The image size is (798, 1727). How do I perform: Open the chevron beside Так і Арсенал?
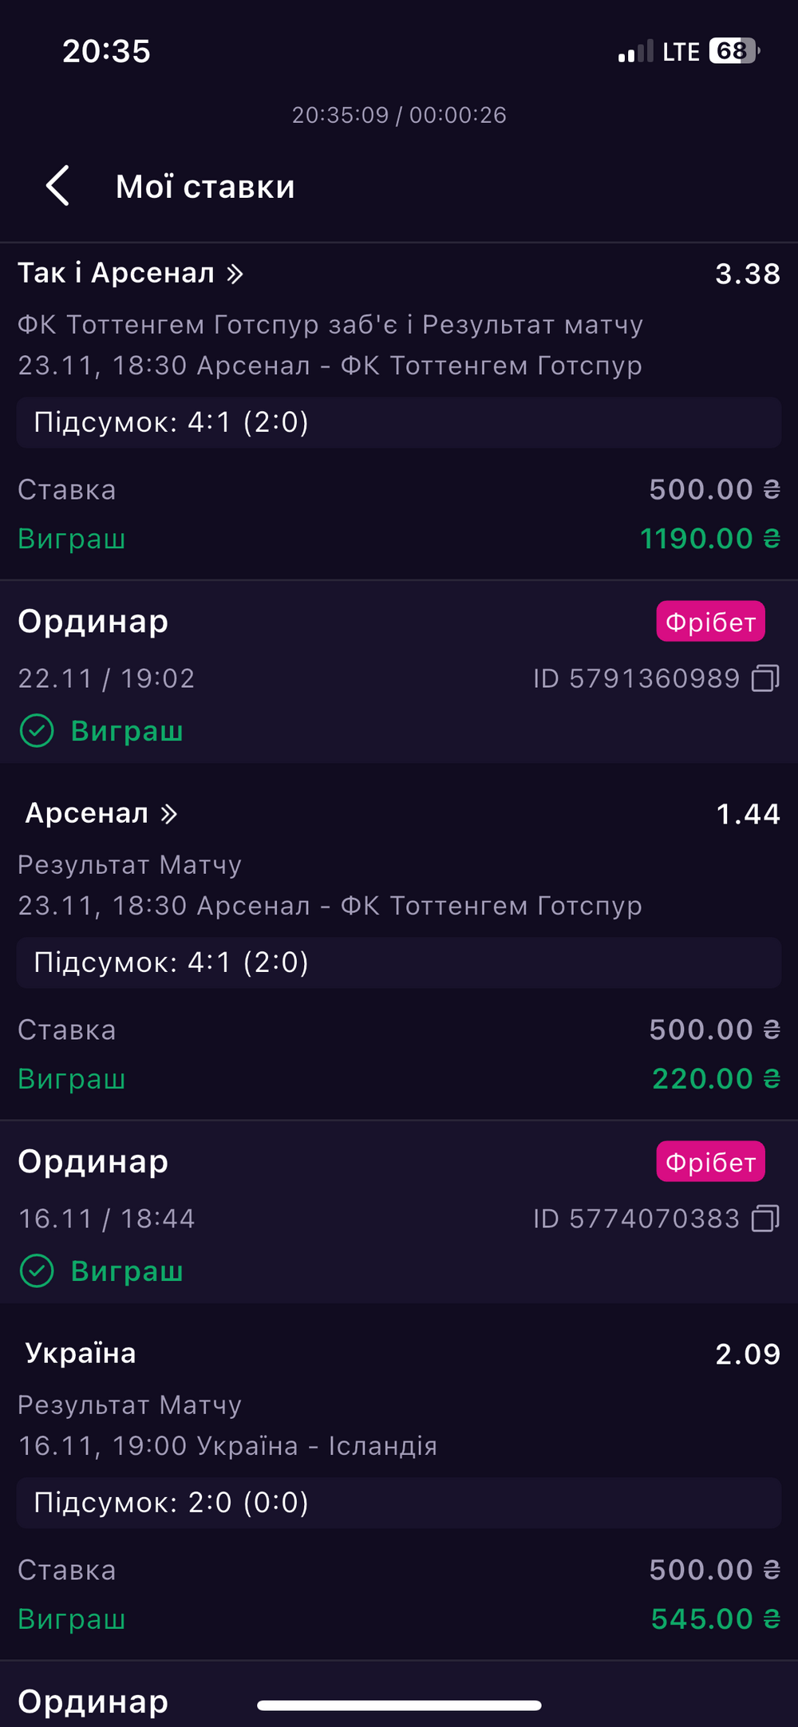tap(235, 274)
